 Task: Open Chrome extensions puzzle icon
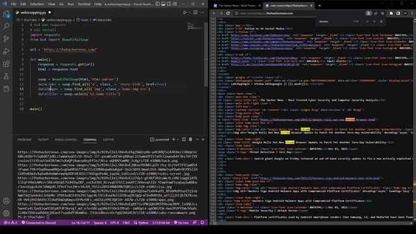coord(391,13)
